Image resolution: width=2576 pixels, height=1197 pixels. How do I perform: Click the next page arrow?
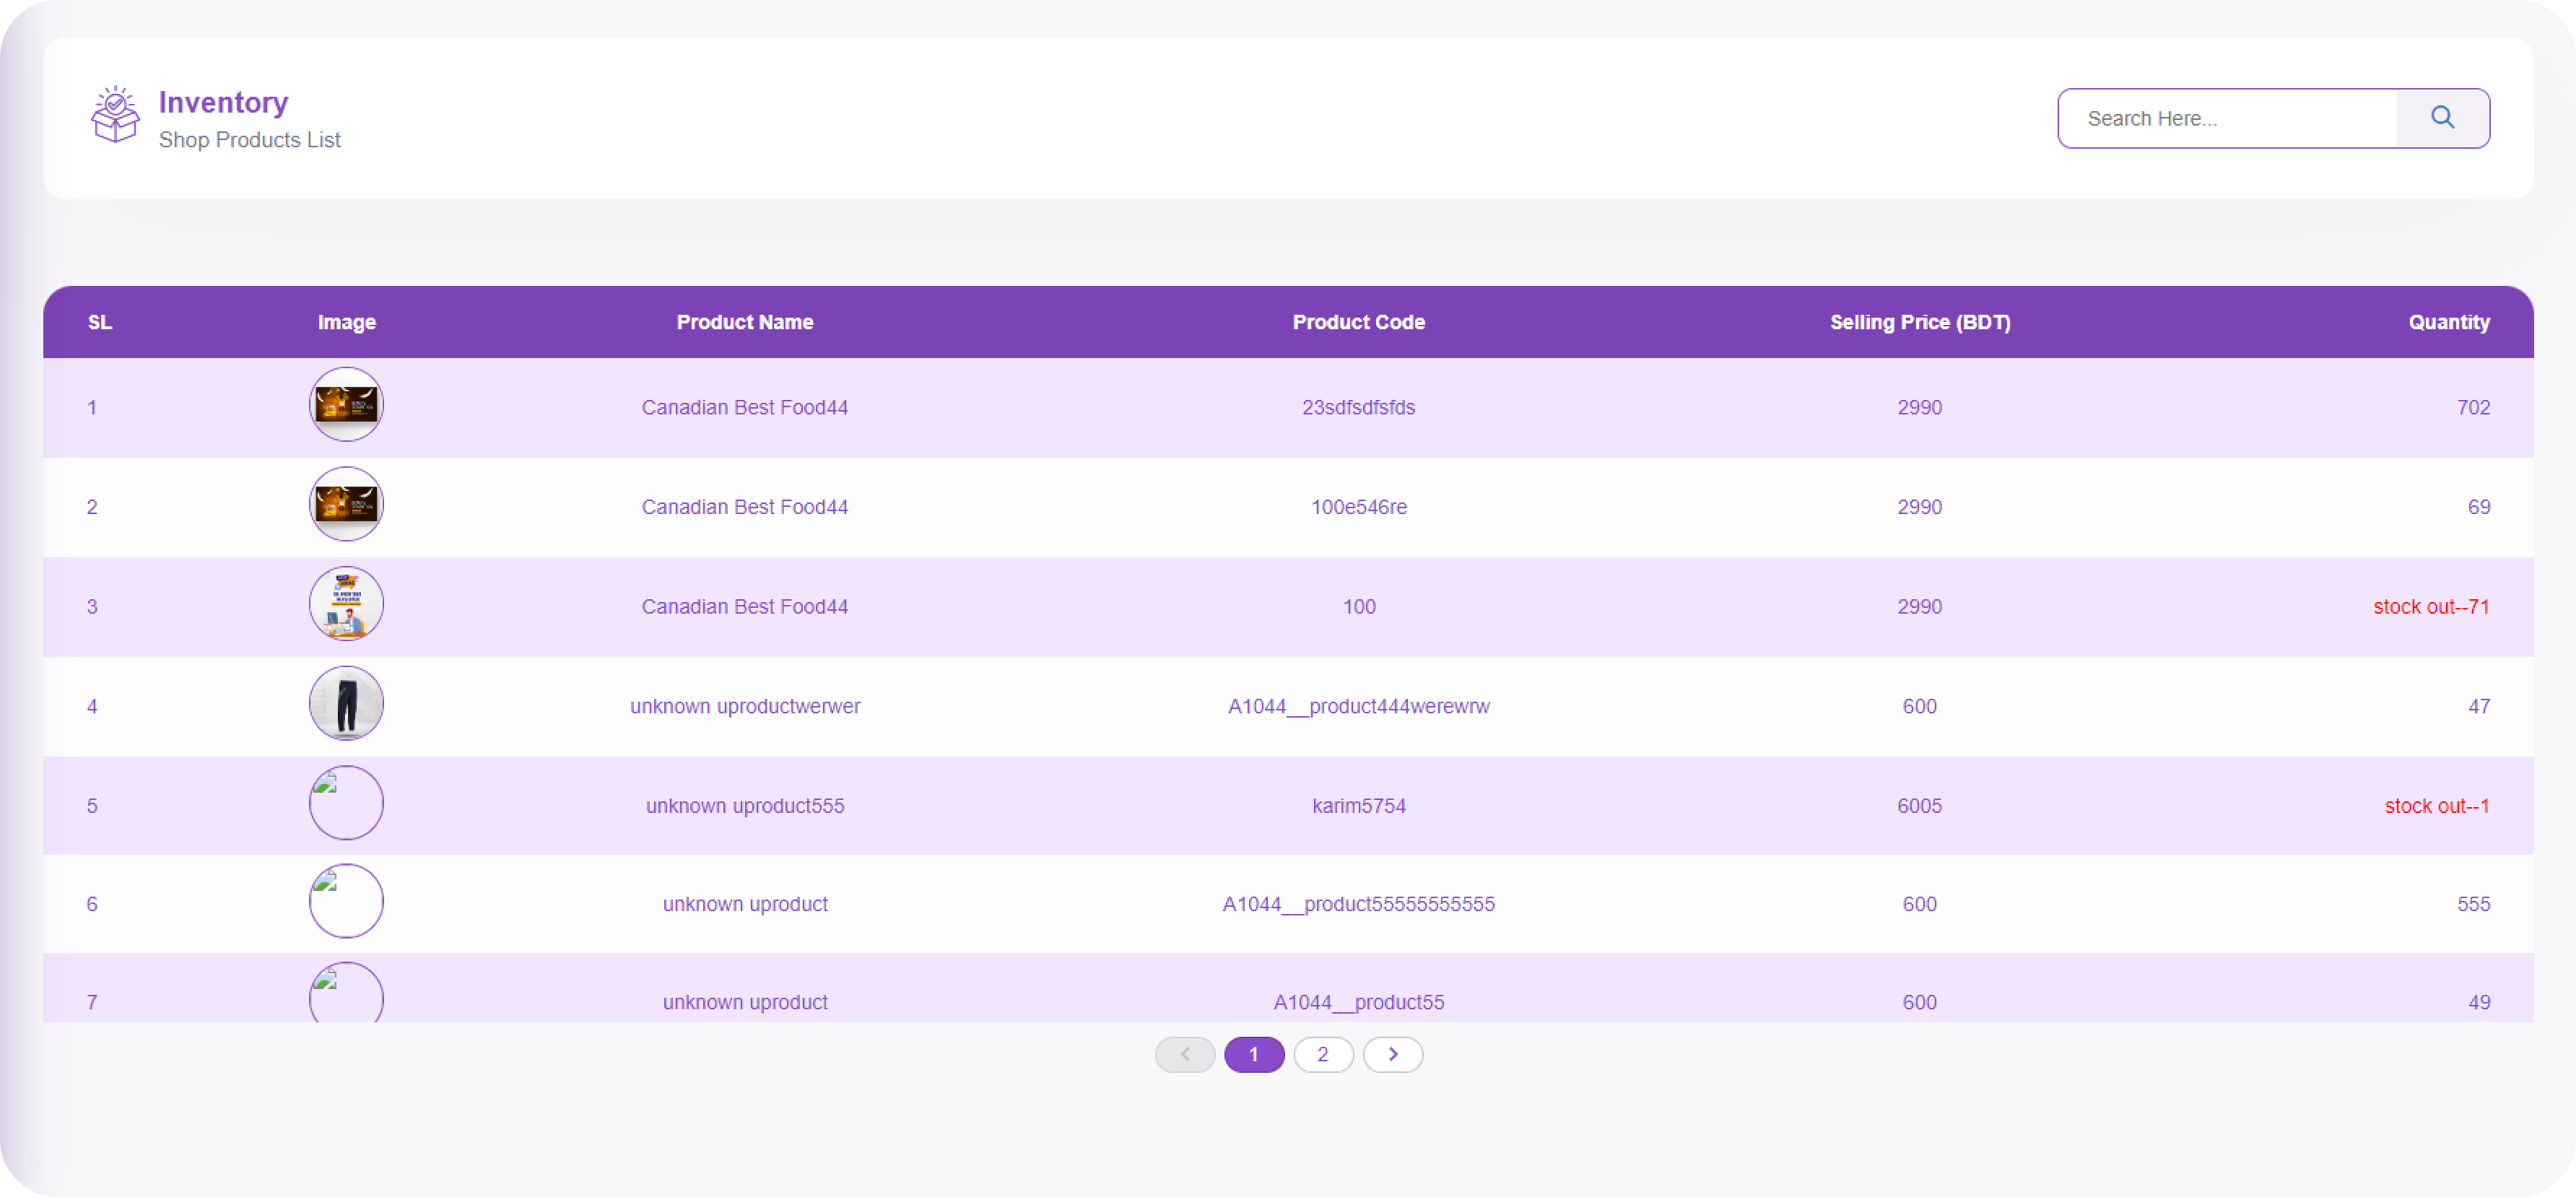click(1392, 1054)
